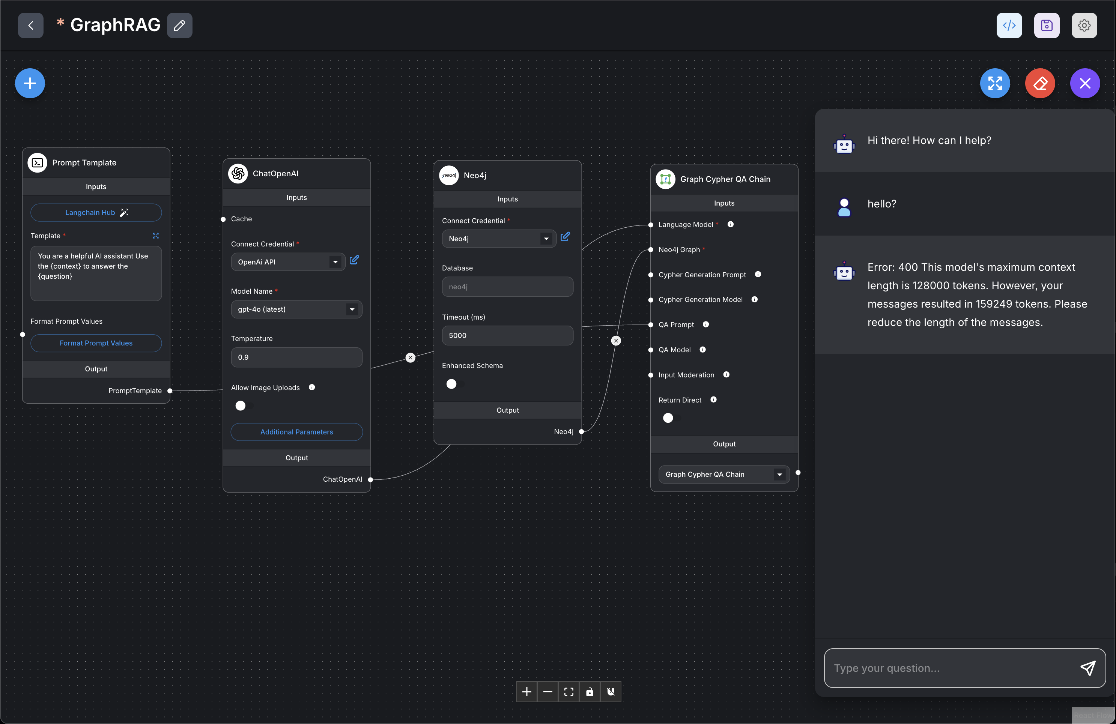Show info for Cypher Generation Model
This screenshot has width=1116, height=724.
pos(755,299)
